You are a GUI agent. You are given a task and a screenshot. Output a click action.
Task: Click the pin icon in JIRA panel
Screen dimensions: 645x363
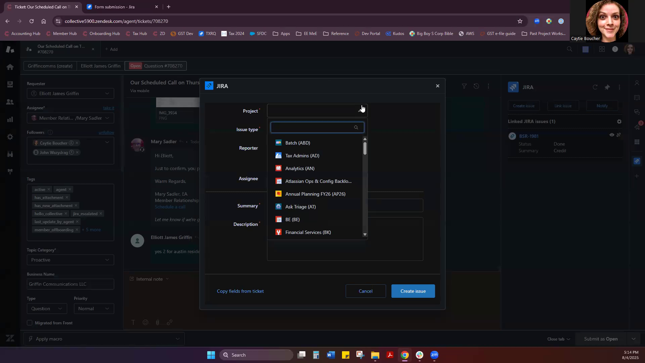click(607, 87)
